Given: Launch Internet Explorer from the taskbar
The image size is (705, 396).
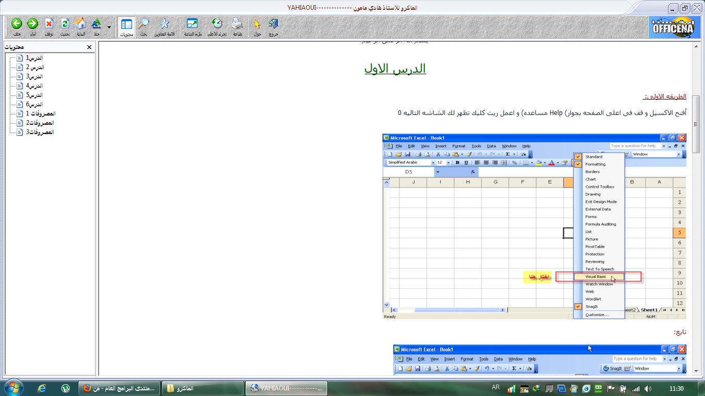Looking at the screenshot, I should pos(42,388).
